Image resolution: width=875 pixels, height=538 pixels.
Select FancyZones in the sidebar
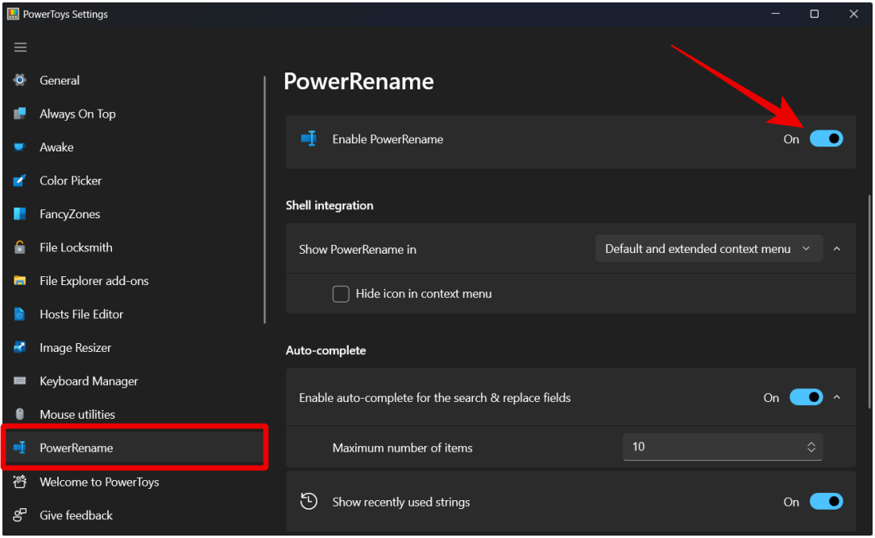70,214
